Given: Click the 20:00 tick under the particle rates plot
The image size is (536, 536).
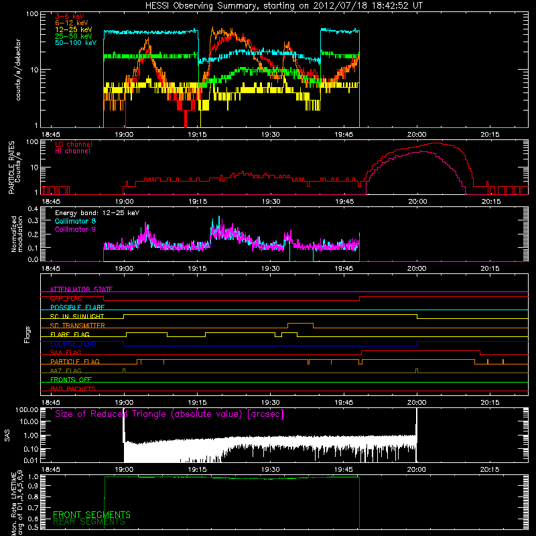Looking at the screenshot, I should (x=417, y=202).
